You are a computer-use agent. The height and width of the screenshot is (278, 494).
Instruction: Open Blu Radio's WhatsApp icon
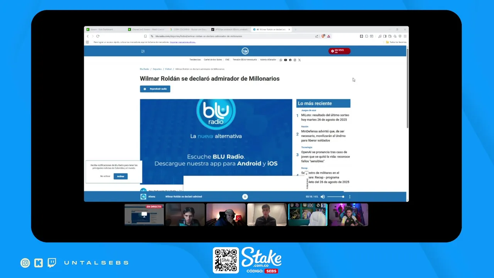281,60
